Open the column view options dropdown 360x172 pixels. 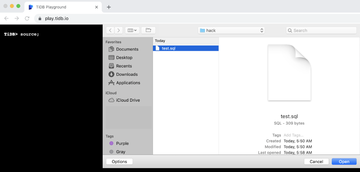(132, 31)
